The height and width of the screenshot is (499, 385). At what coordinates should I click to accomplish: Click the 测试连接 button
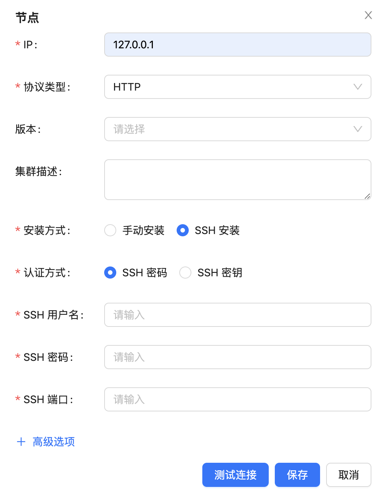(235, 475)
